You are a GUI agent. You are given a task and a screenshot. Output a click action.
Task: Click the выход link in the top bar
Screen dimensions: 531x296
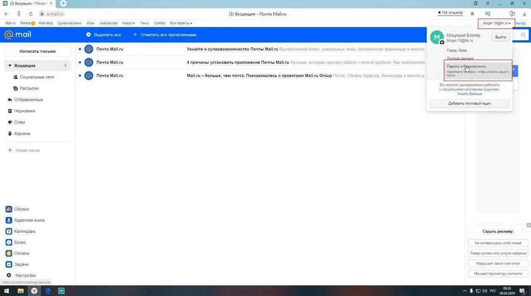(x=521, y=23)
